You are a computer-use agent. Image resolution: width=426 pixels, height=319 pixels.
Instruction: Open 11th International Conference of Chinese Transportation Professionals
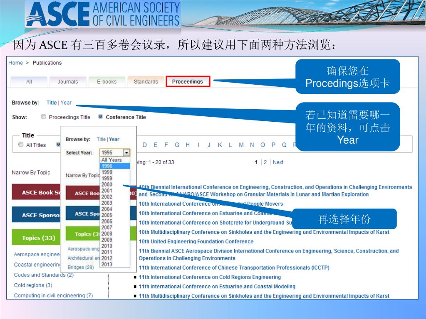(x=234, y=268)
